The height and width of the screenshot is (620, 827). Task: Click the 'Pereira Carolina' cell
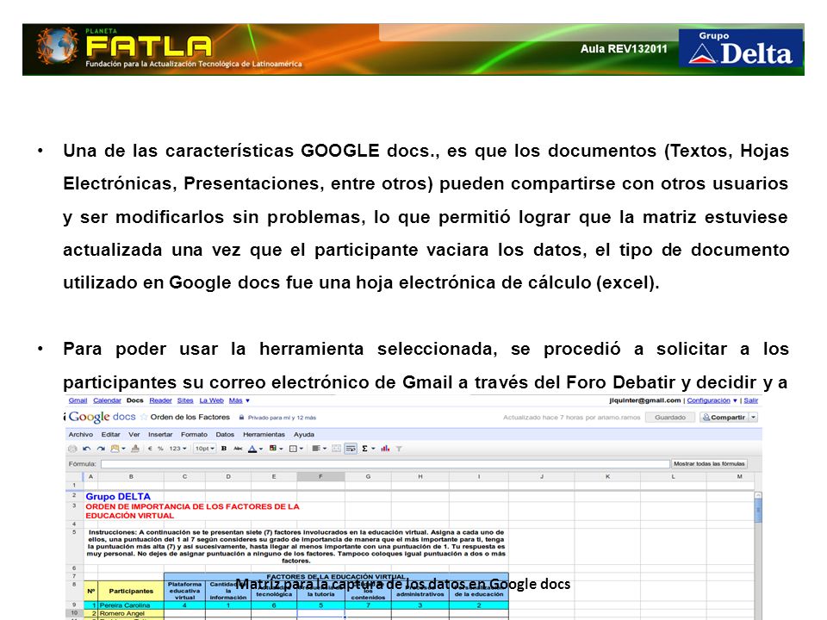131,605
